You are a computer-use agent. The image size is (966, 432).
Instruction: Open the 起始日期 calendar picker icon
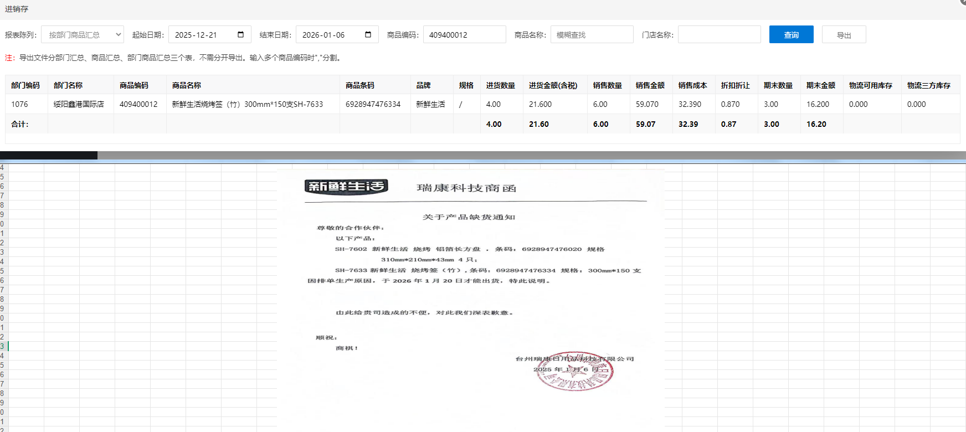pos(240,34)
